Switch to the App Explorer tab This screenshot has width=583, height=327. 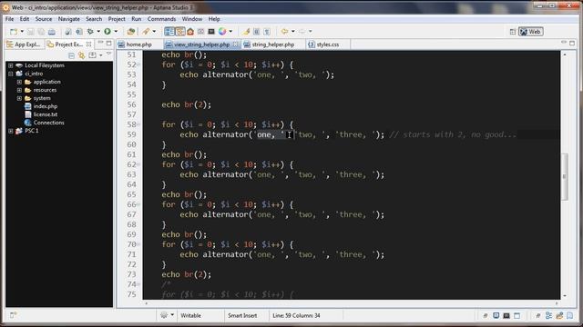coord(24,45)
